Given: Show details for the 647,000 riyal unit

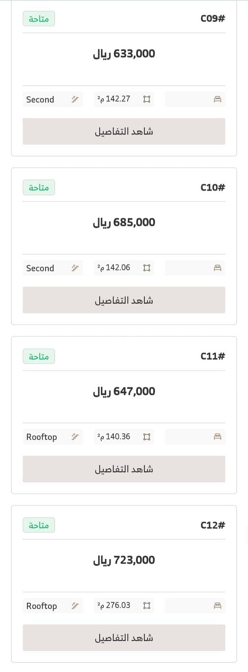Looking at the screenshot, I should [124, 469].
